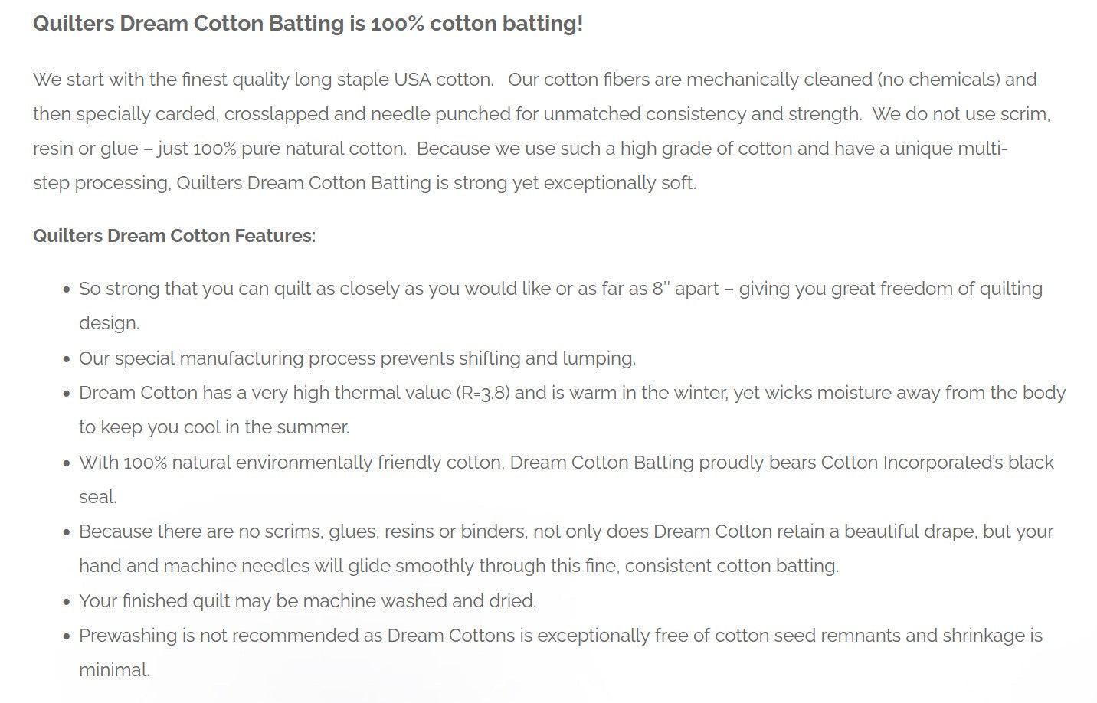Screen dimensions: 1097x703
Task: Click the final word "minimal." in the list
Action: (114, 670)
